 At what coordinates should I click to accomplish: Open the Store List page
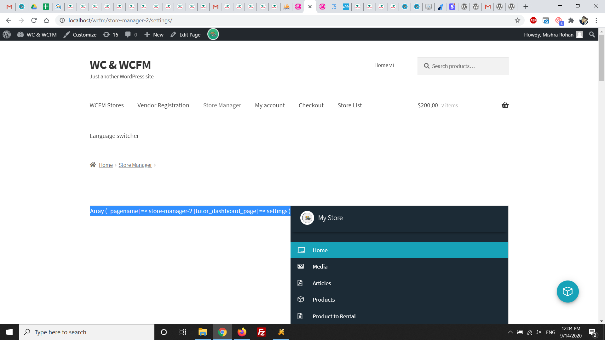350,105
